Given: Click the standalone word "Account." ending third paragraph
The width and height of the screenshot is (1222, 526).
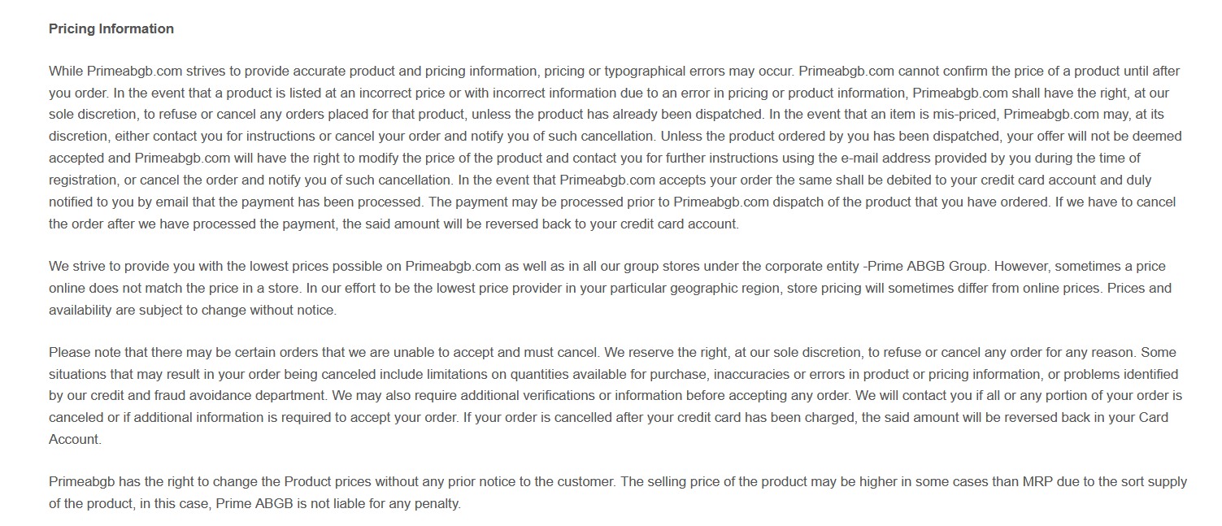Looking at the screenshot, I should click(x=75, y=439).
